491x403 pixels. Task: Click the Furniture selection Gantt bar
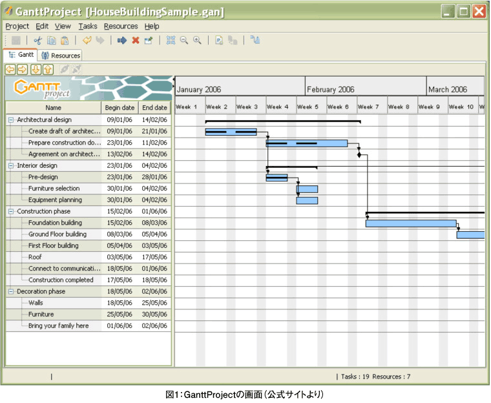point(307,189)
